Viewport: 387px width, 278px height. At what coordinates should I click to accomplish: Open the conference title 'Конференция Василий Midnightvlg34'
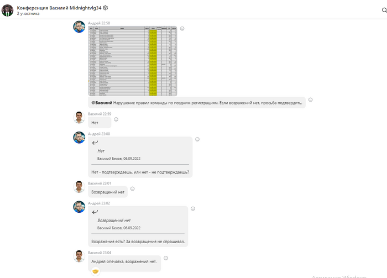pos(59,8)
